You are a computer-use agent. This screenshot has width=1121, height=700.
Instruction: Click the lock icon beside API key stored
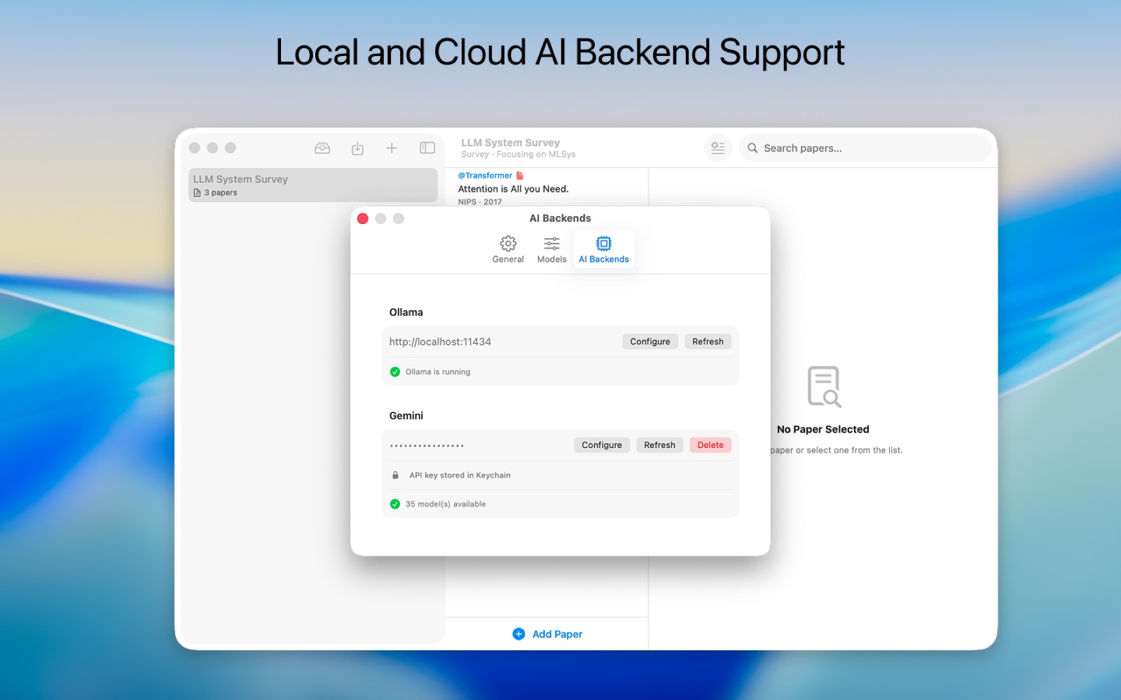click(x=395, y=475)
